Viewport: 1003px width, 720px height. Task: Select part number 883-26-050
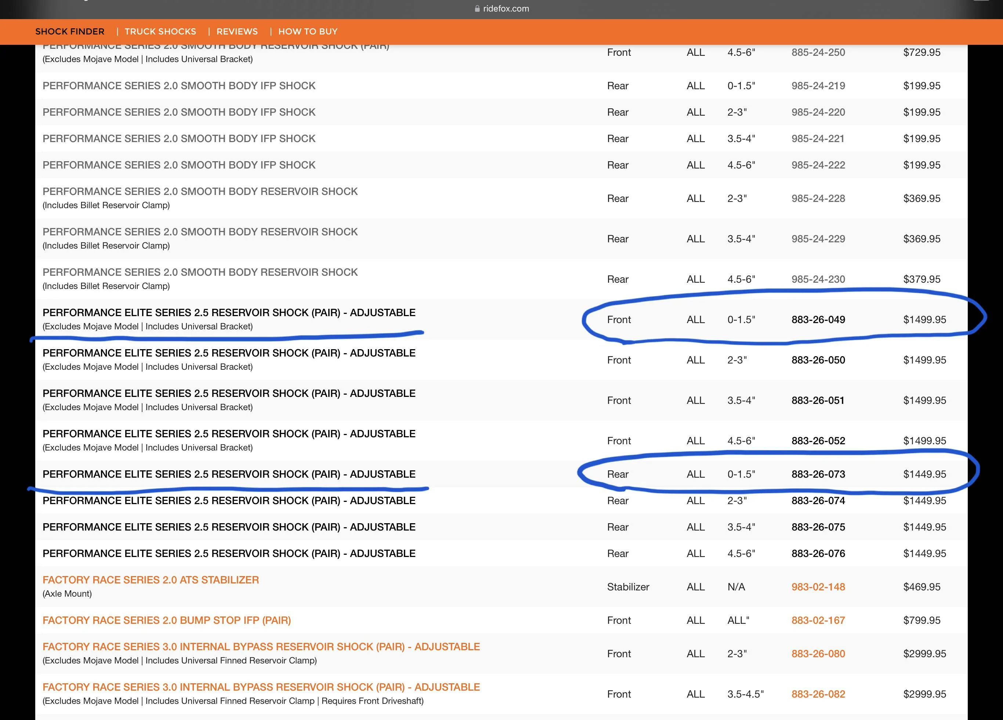pyautogui.click(x=818, y=360)
